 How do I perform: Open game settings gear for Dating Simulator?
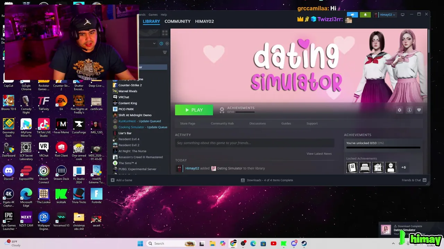(400, 110)
